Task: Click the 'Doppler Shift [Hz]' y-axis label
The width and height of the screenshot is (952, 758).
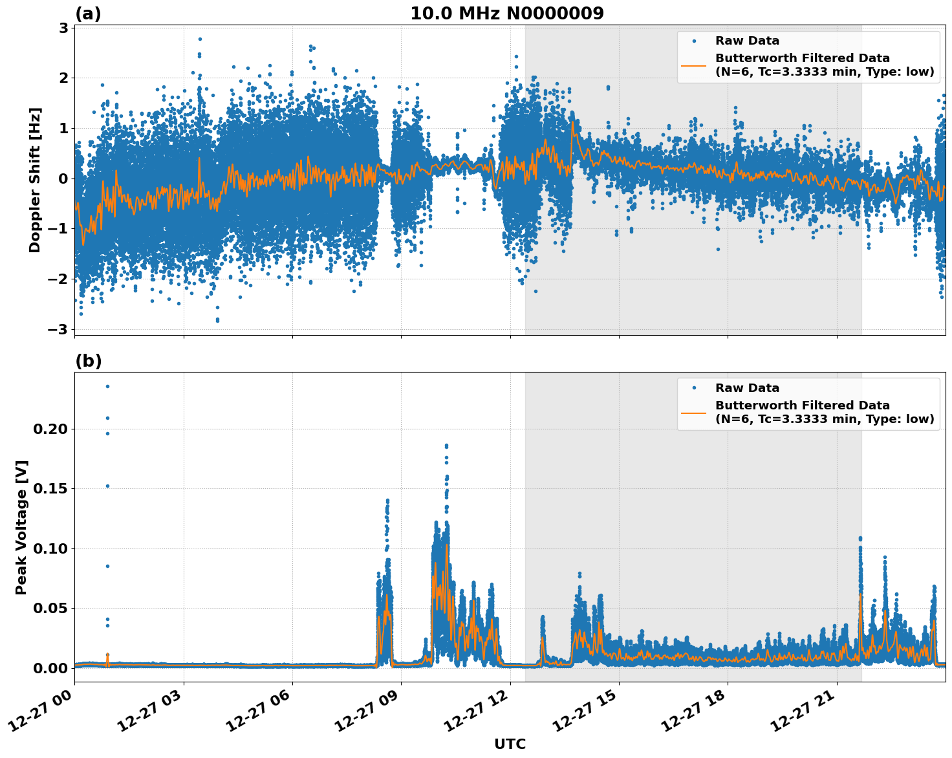Action: point(35,180)
